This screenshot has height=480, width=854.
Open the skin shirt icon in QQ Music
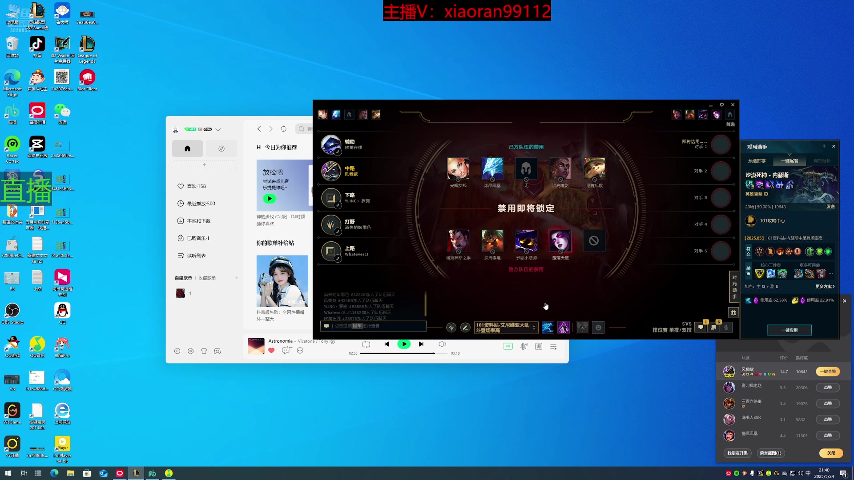click(204, 351)
